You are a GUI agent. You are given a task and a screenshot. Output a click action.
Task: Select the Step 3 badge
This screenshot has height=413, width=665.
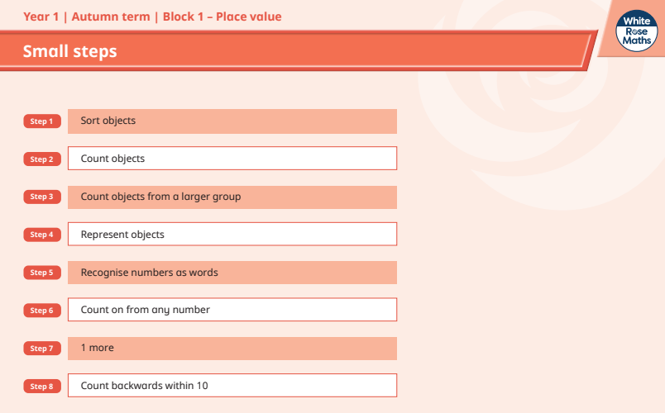pos(41,197)
